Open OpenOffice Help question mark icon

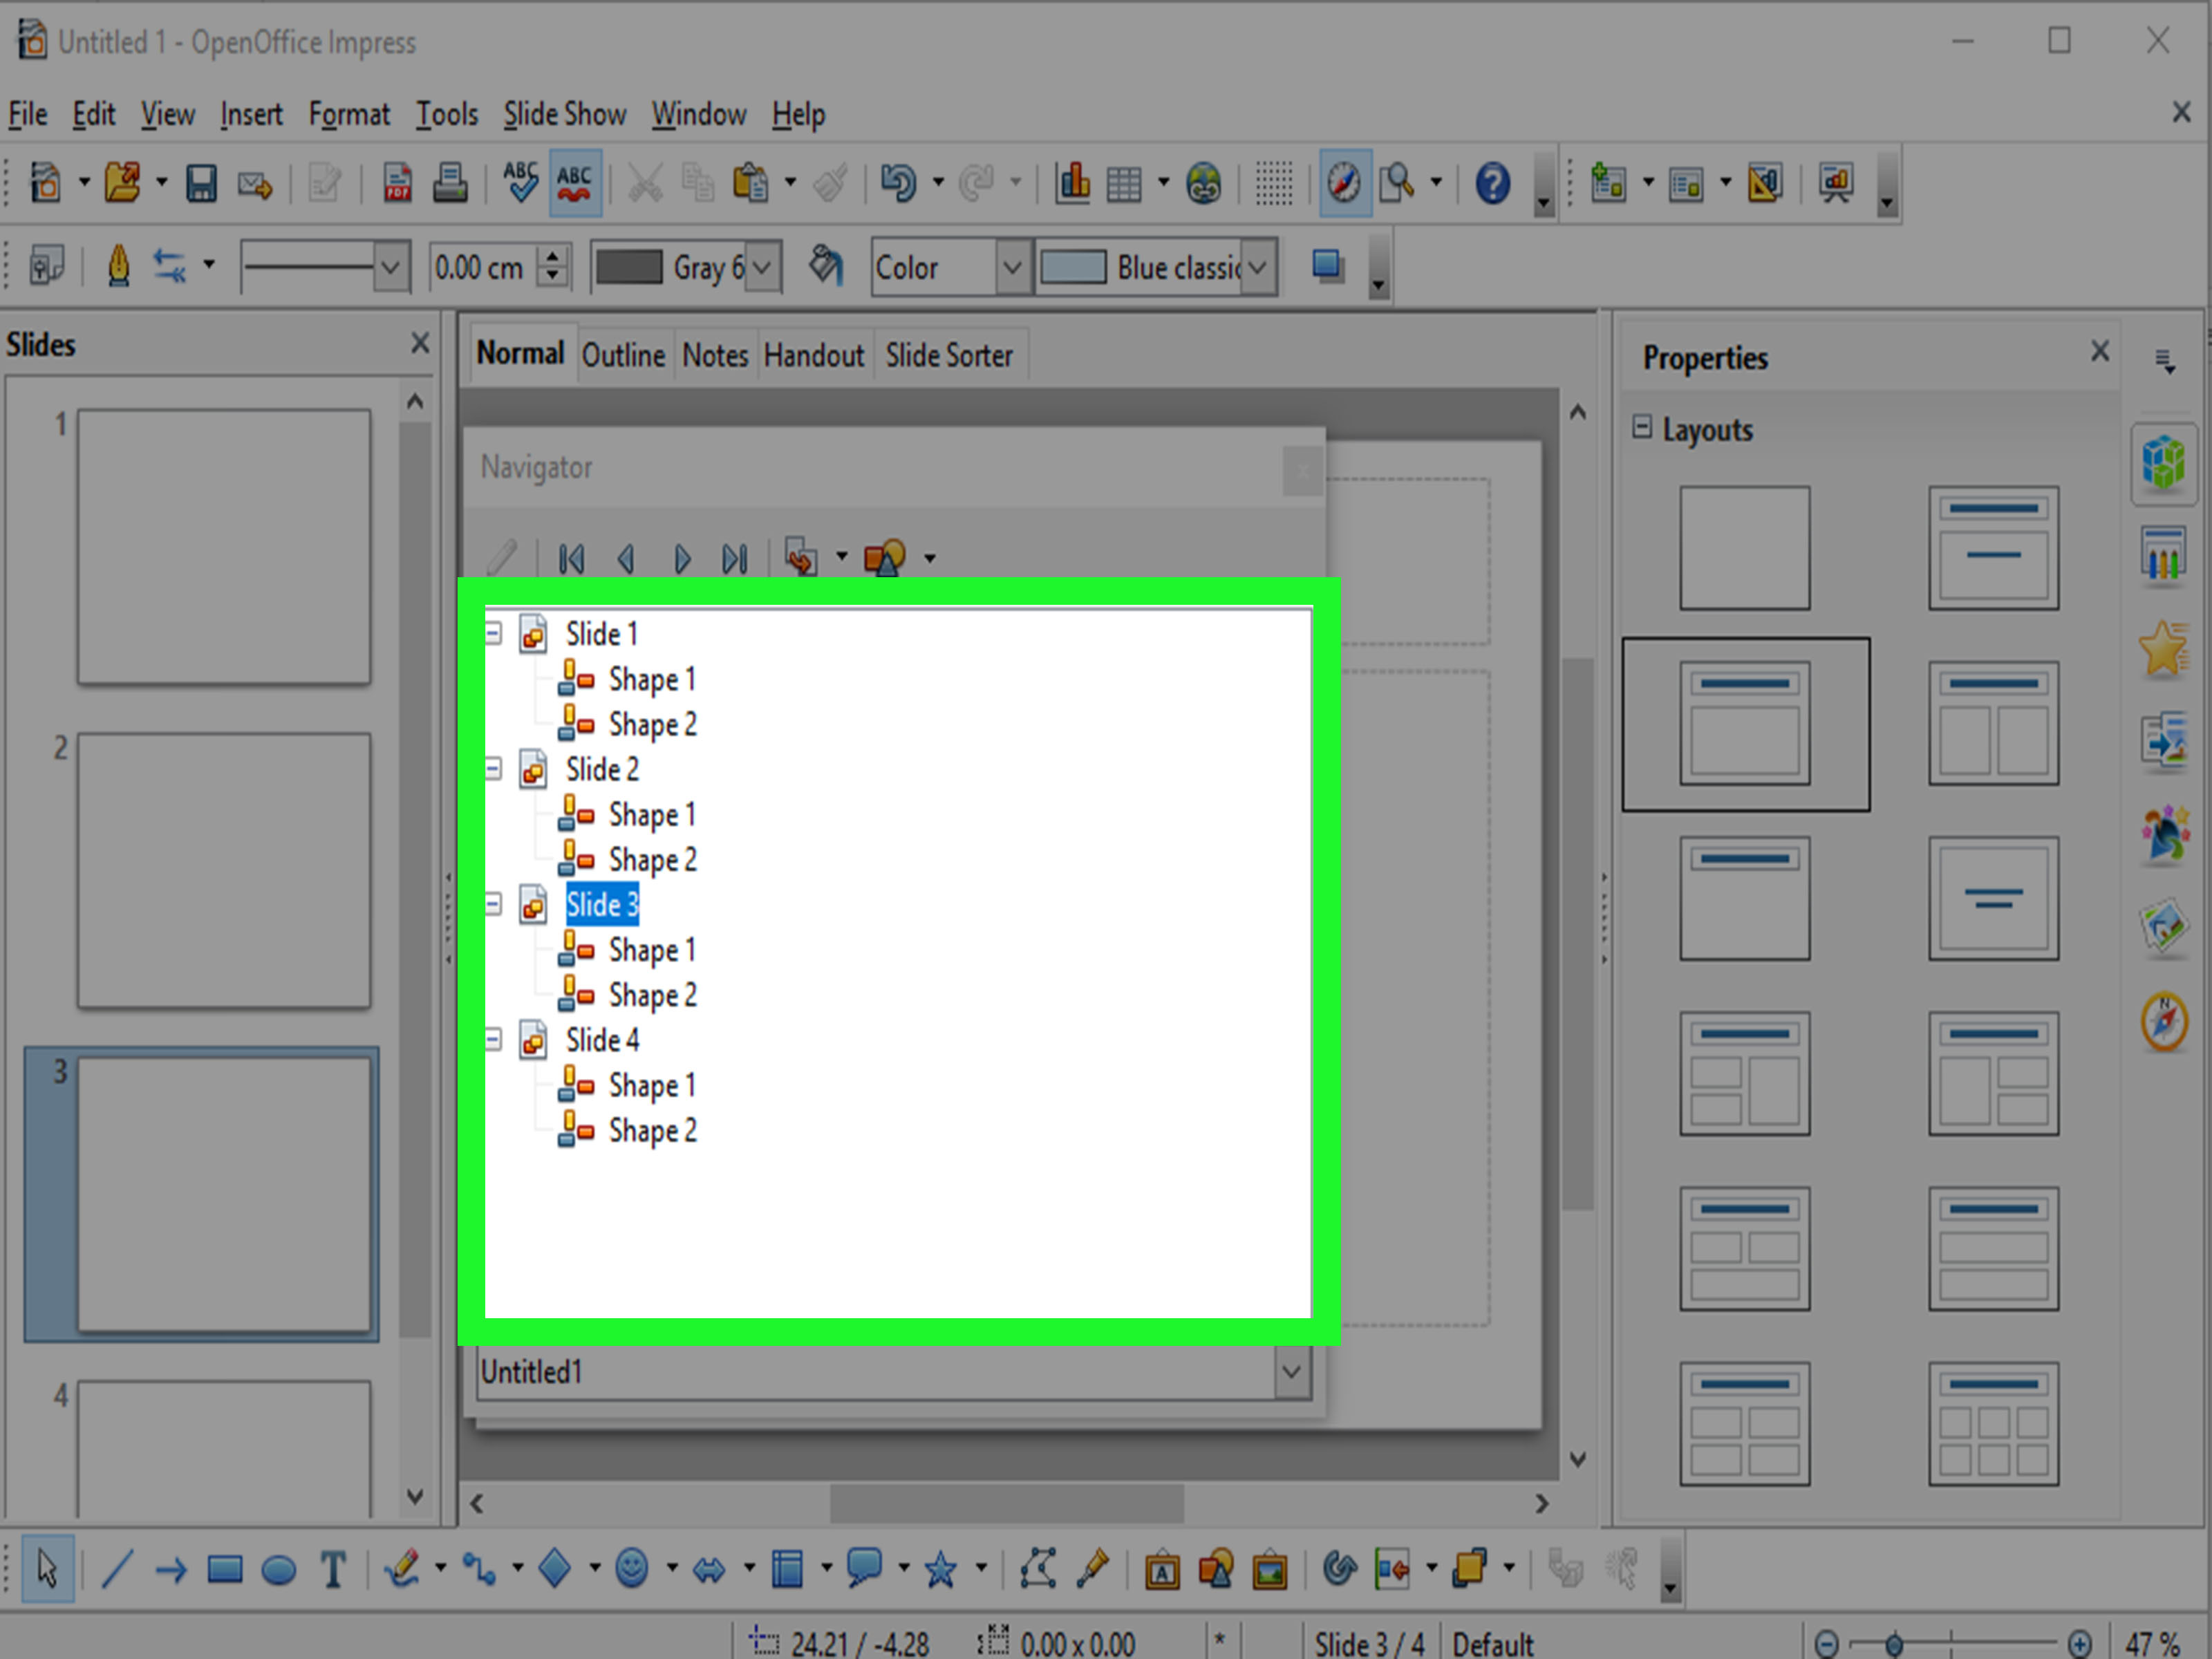click(x=1492, y=184)
